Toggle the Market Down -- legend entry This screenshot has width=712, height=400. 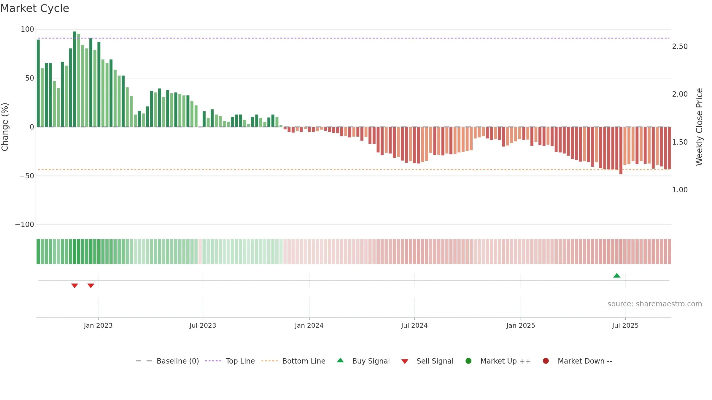point(577,361)
